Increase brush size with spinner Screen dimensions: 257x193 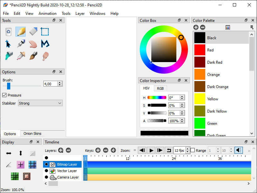click(x=60, y=82)
